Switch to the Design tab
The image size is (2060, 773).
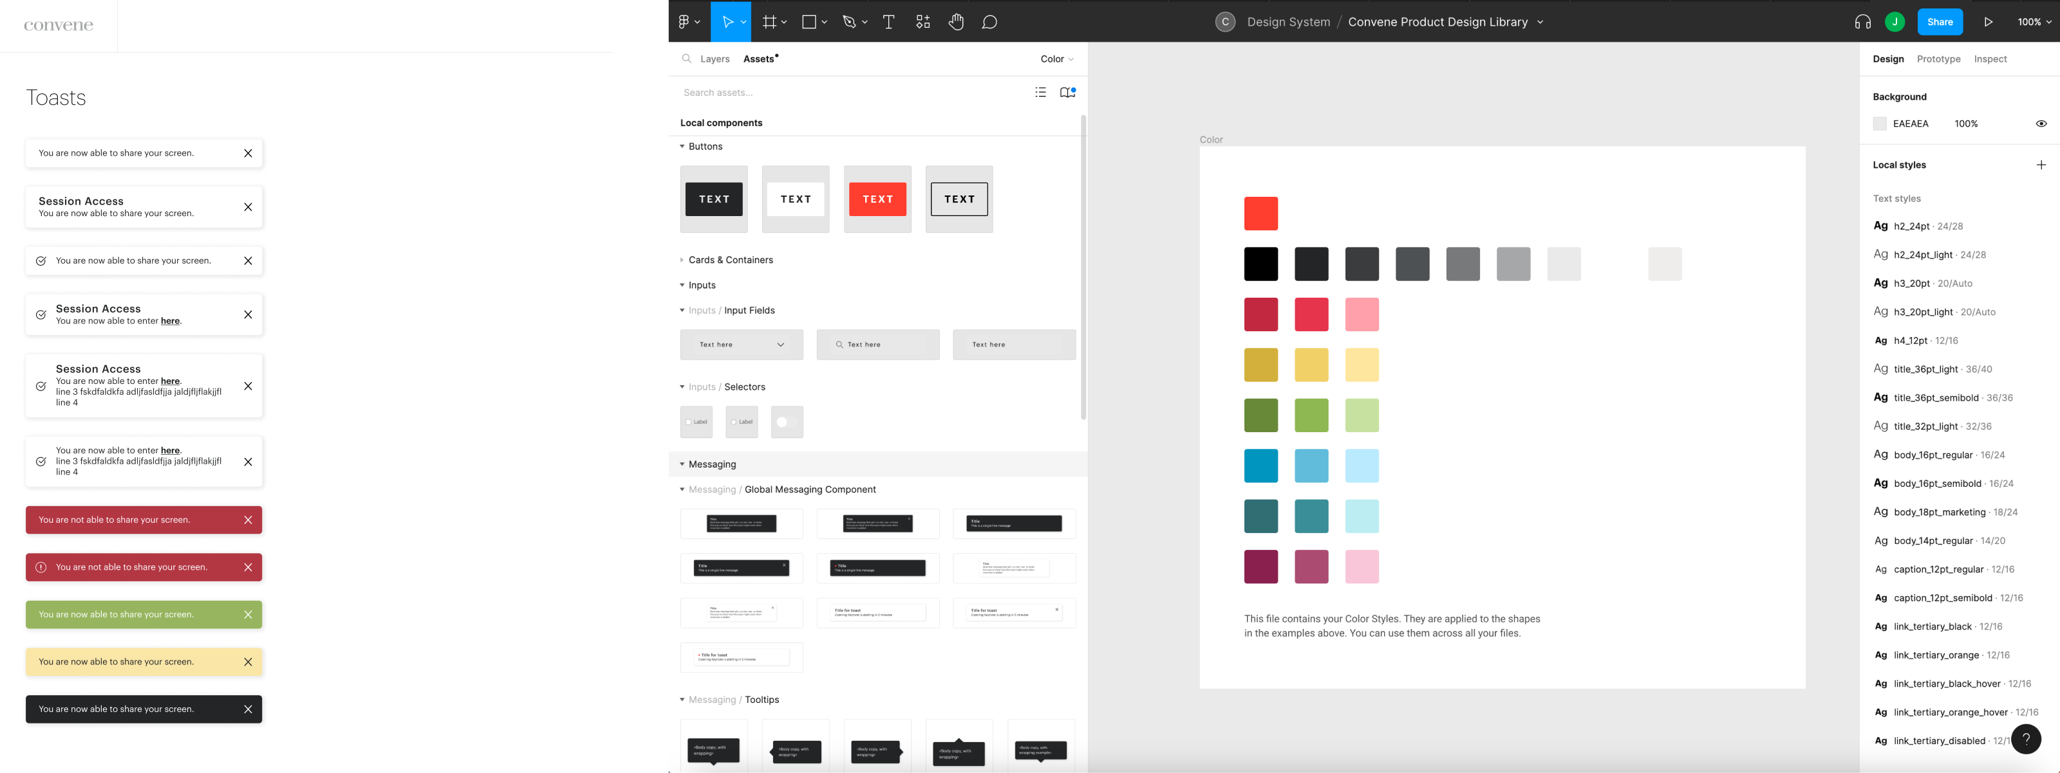pyautogui.click(x=1888, y=59)
